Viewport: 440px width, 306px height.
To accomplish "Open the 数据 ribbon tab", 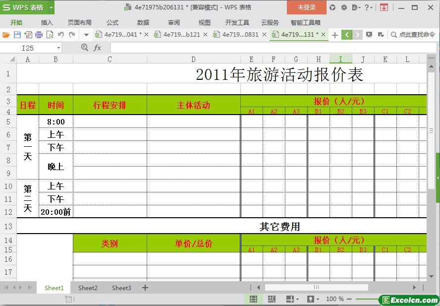I will tap(143, 22).
